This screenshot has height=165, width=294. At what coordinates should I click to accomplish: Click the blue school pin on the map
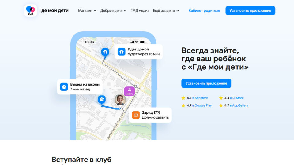click(x=102, y=100)
